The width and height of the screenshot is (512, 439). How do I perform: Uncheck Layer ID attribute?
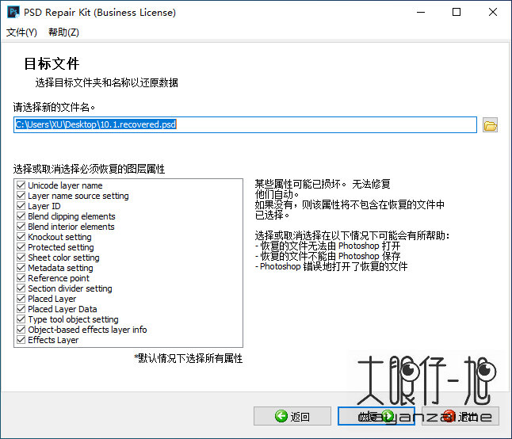coord(21,206)
